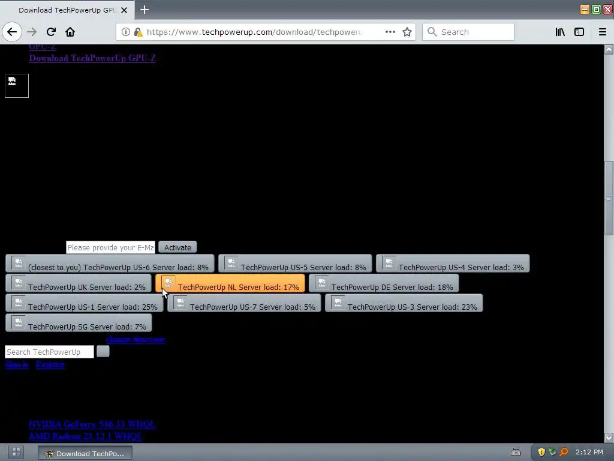Download from TechPowerUp US-5 server
This screenshot has height=461, width=614.
[295, 264]
